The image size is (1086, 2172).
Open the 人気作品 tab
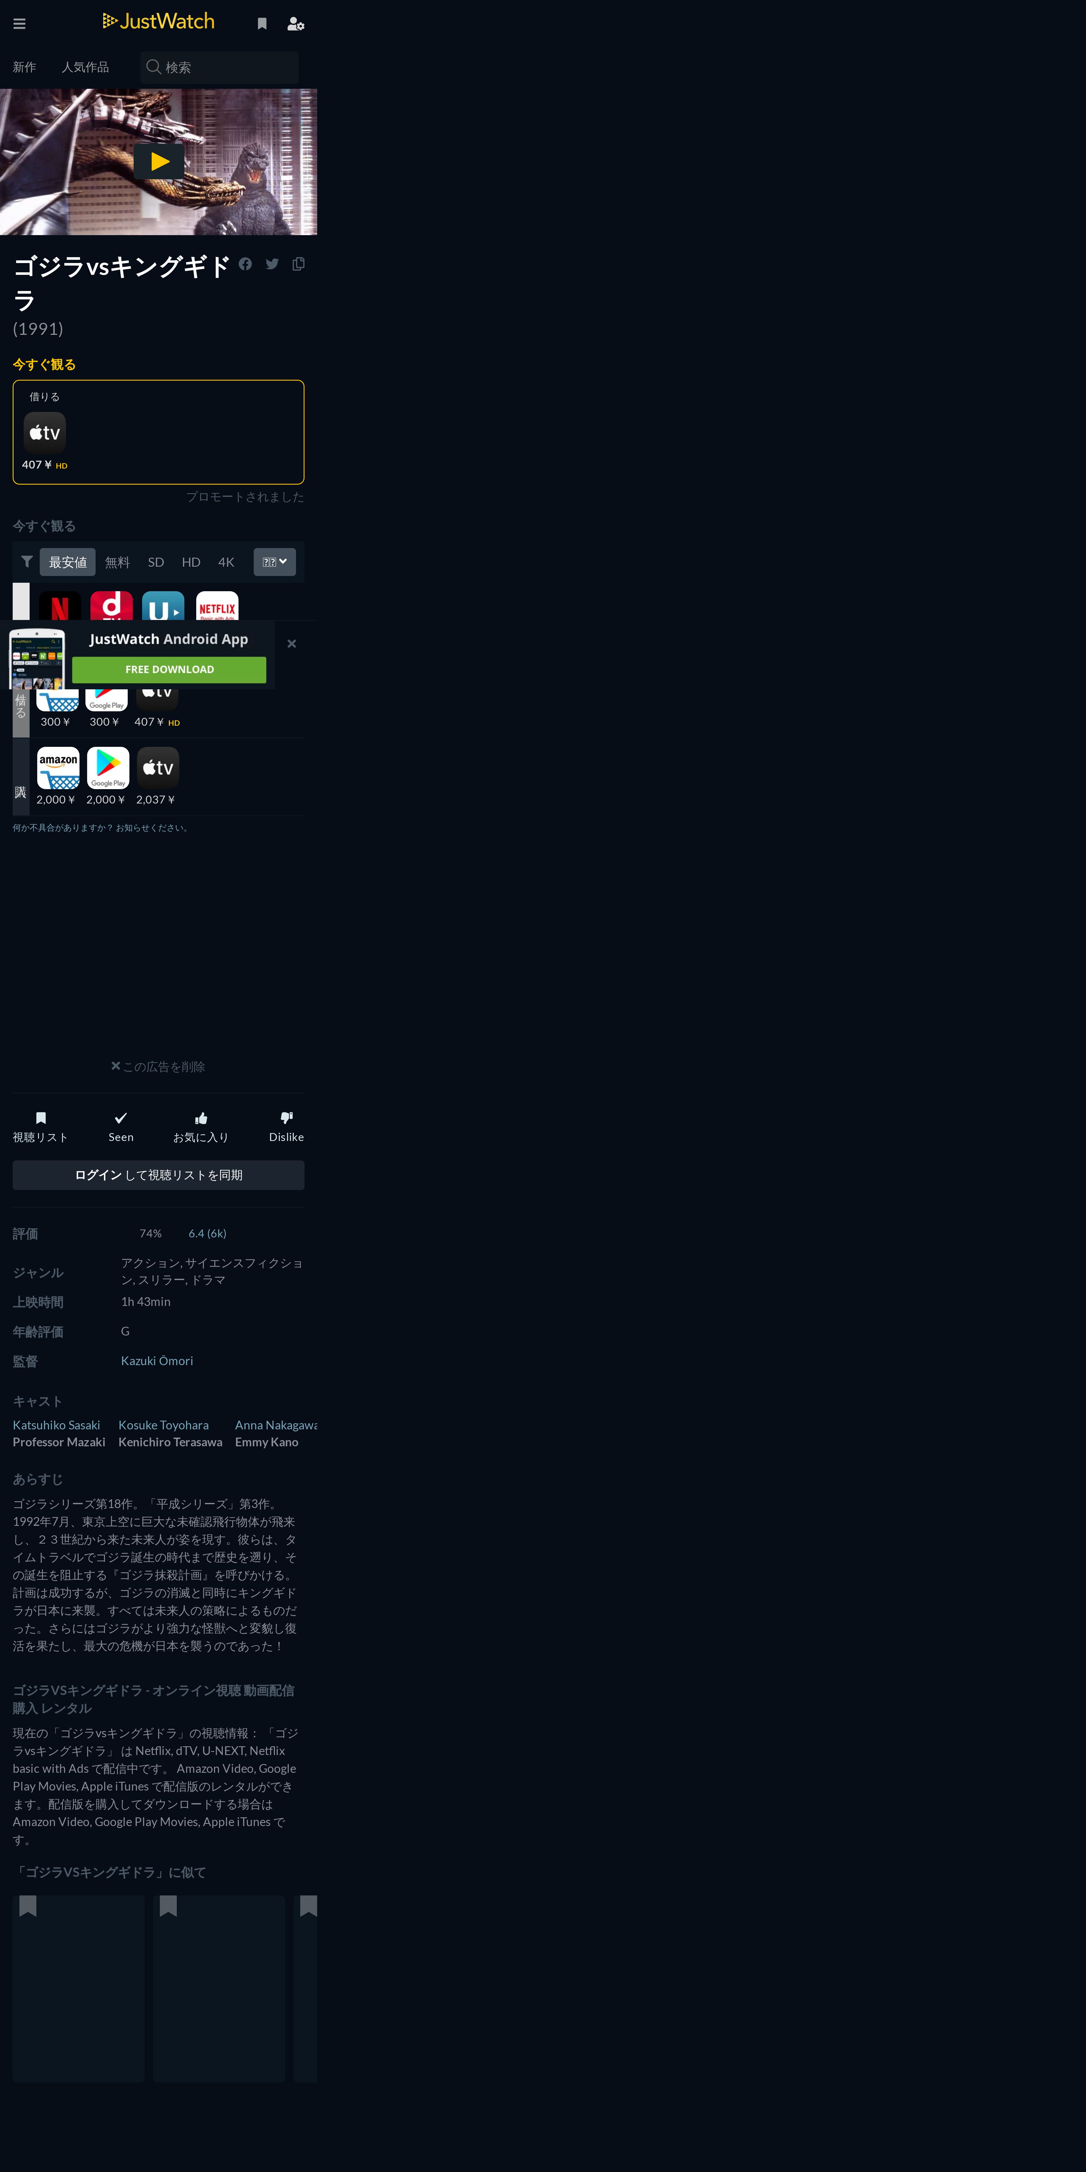(85, 67)
